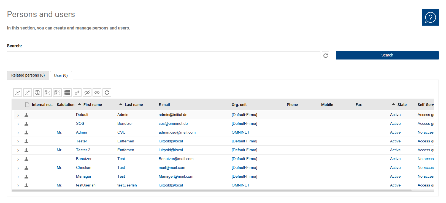Click the Fax column header

359,105
